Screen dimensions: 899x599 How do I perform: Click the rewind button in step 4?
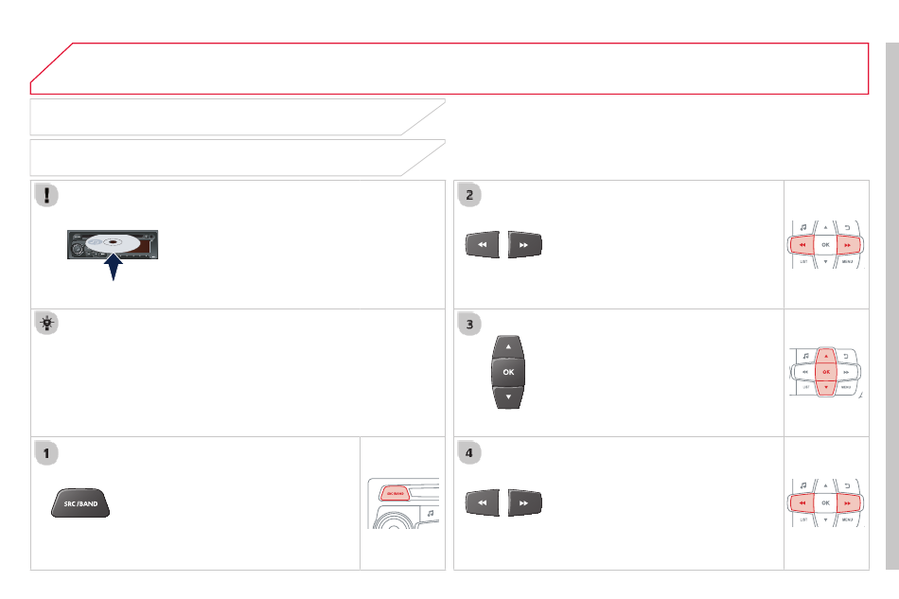(483, 502)
